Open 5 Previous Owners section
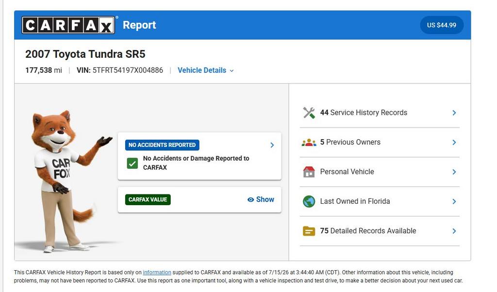Image resolution: width=497 pixels, height=292 pixels. coord(380,143)
